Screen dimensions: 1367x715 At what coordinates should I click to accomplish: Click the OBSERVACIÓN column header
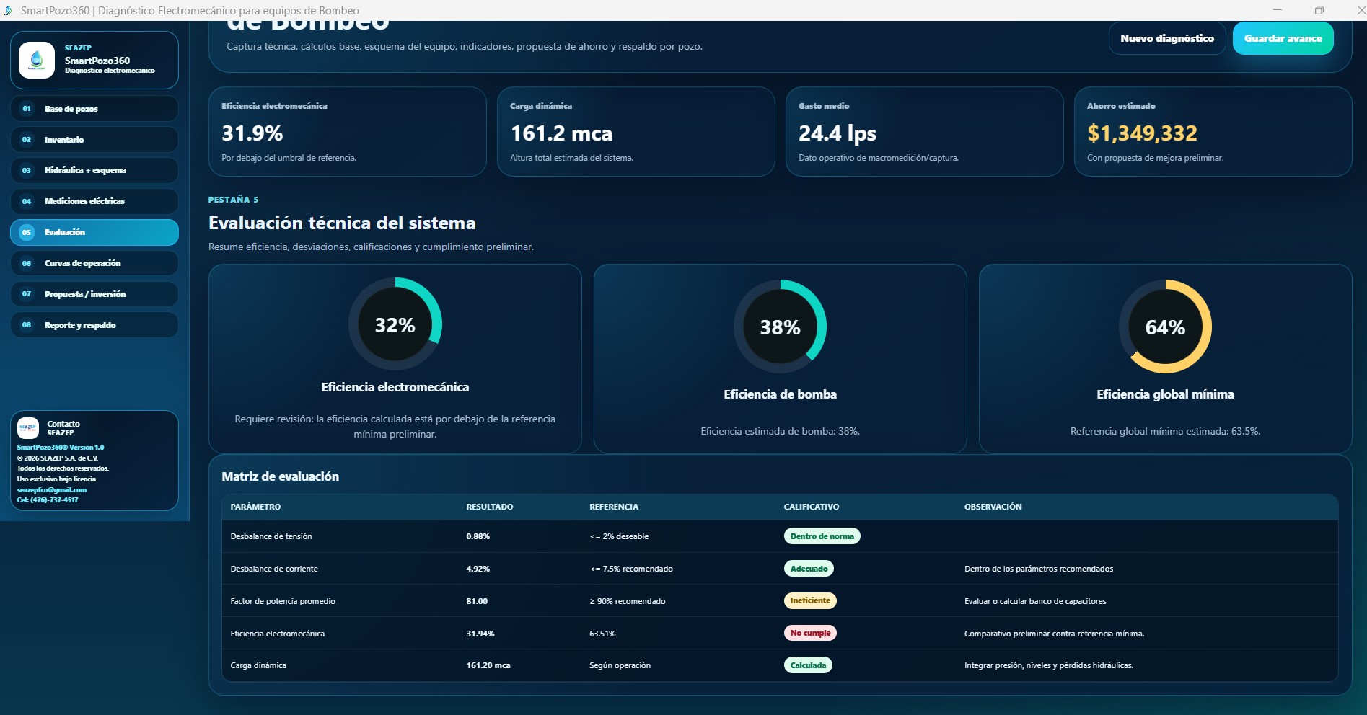click(x=993, y=507)
